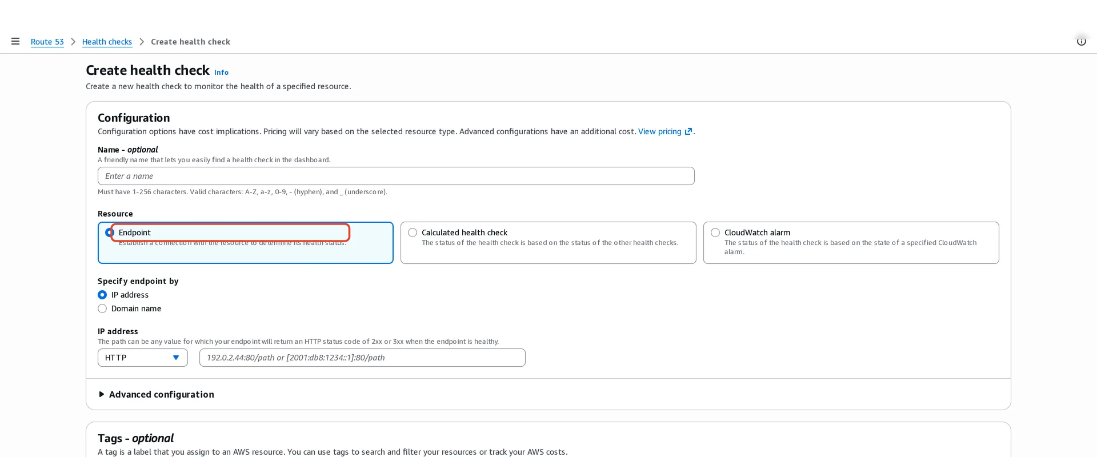This screenshot has width=1097, height=457.
Task: Open the Info link beside Create health check
Action: coord(221,73)
